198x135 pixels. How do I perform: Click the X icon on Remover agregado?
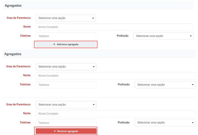(x=55, y=131)
